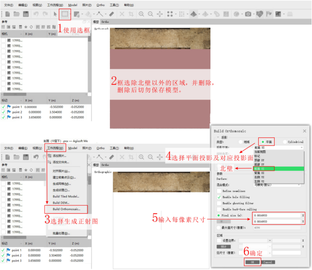The image size is (312, 270).
Task: Select the rectangle selection tool in top toolbar
Action: 65,14
